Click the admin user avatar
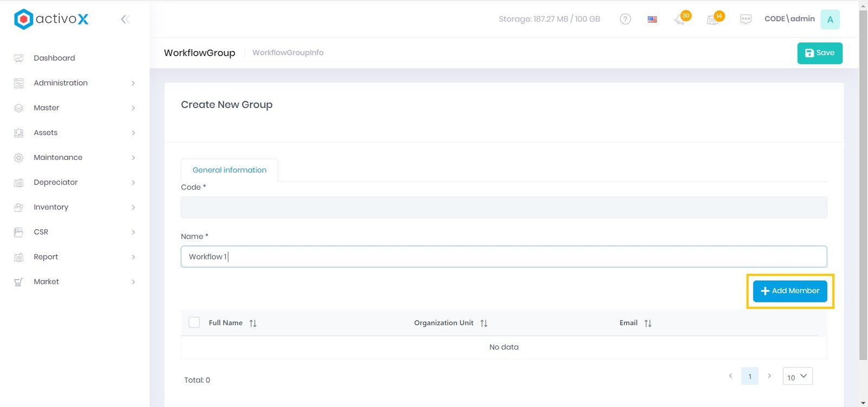 pos(829,20)
